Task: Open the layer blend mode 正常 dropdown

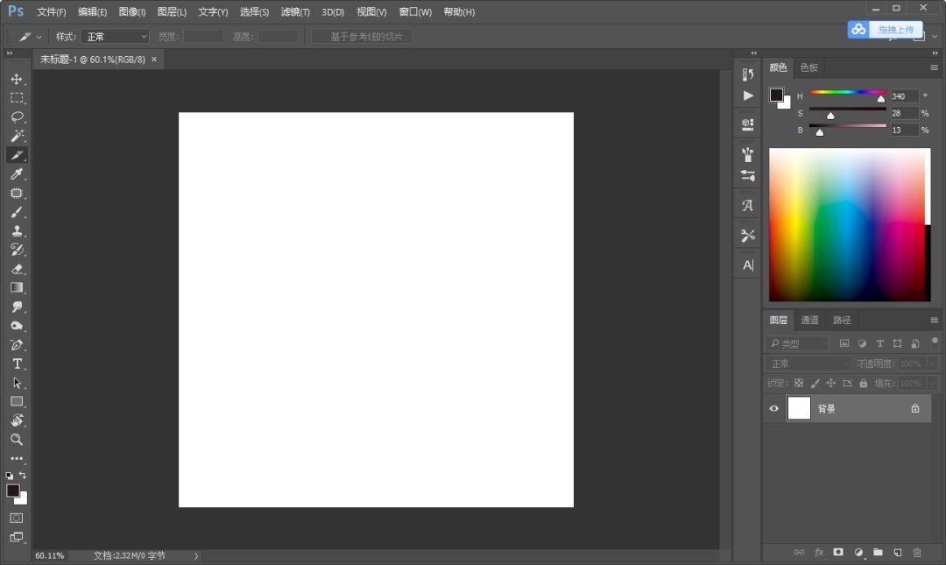Action: pyautogui.click(x=808, y=364)
